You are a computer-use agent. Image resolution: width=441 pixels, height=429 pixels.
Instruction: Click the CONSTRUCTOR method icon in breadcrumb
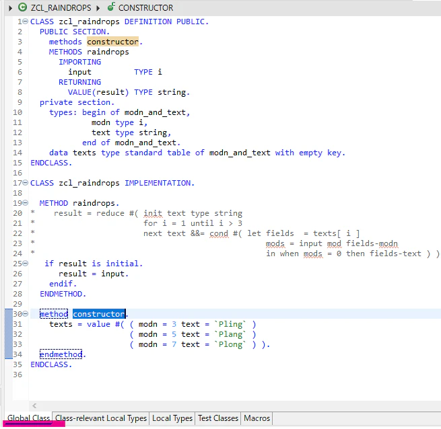(111, 7)
